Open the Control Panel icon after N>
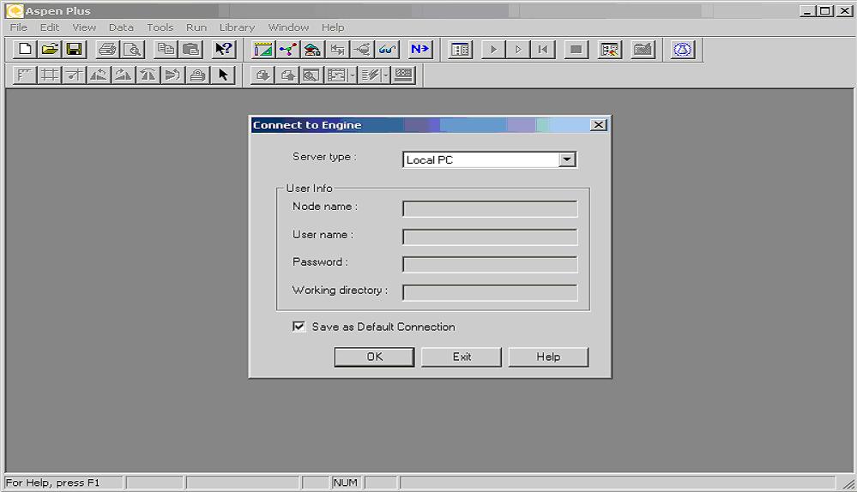Image resolution: width=857 pixels, height=492 pixels. click(x=460, y=50)
